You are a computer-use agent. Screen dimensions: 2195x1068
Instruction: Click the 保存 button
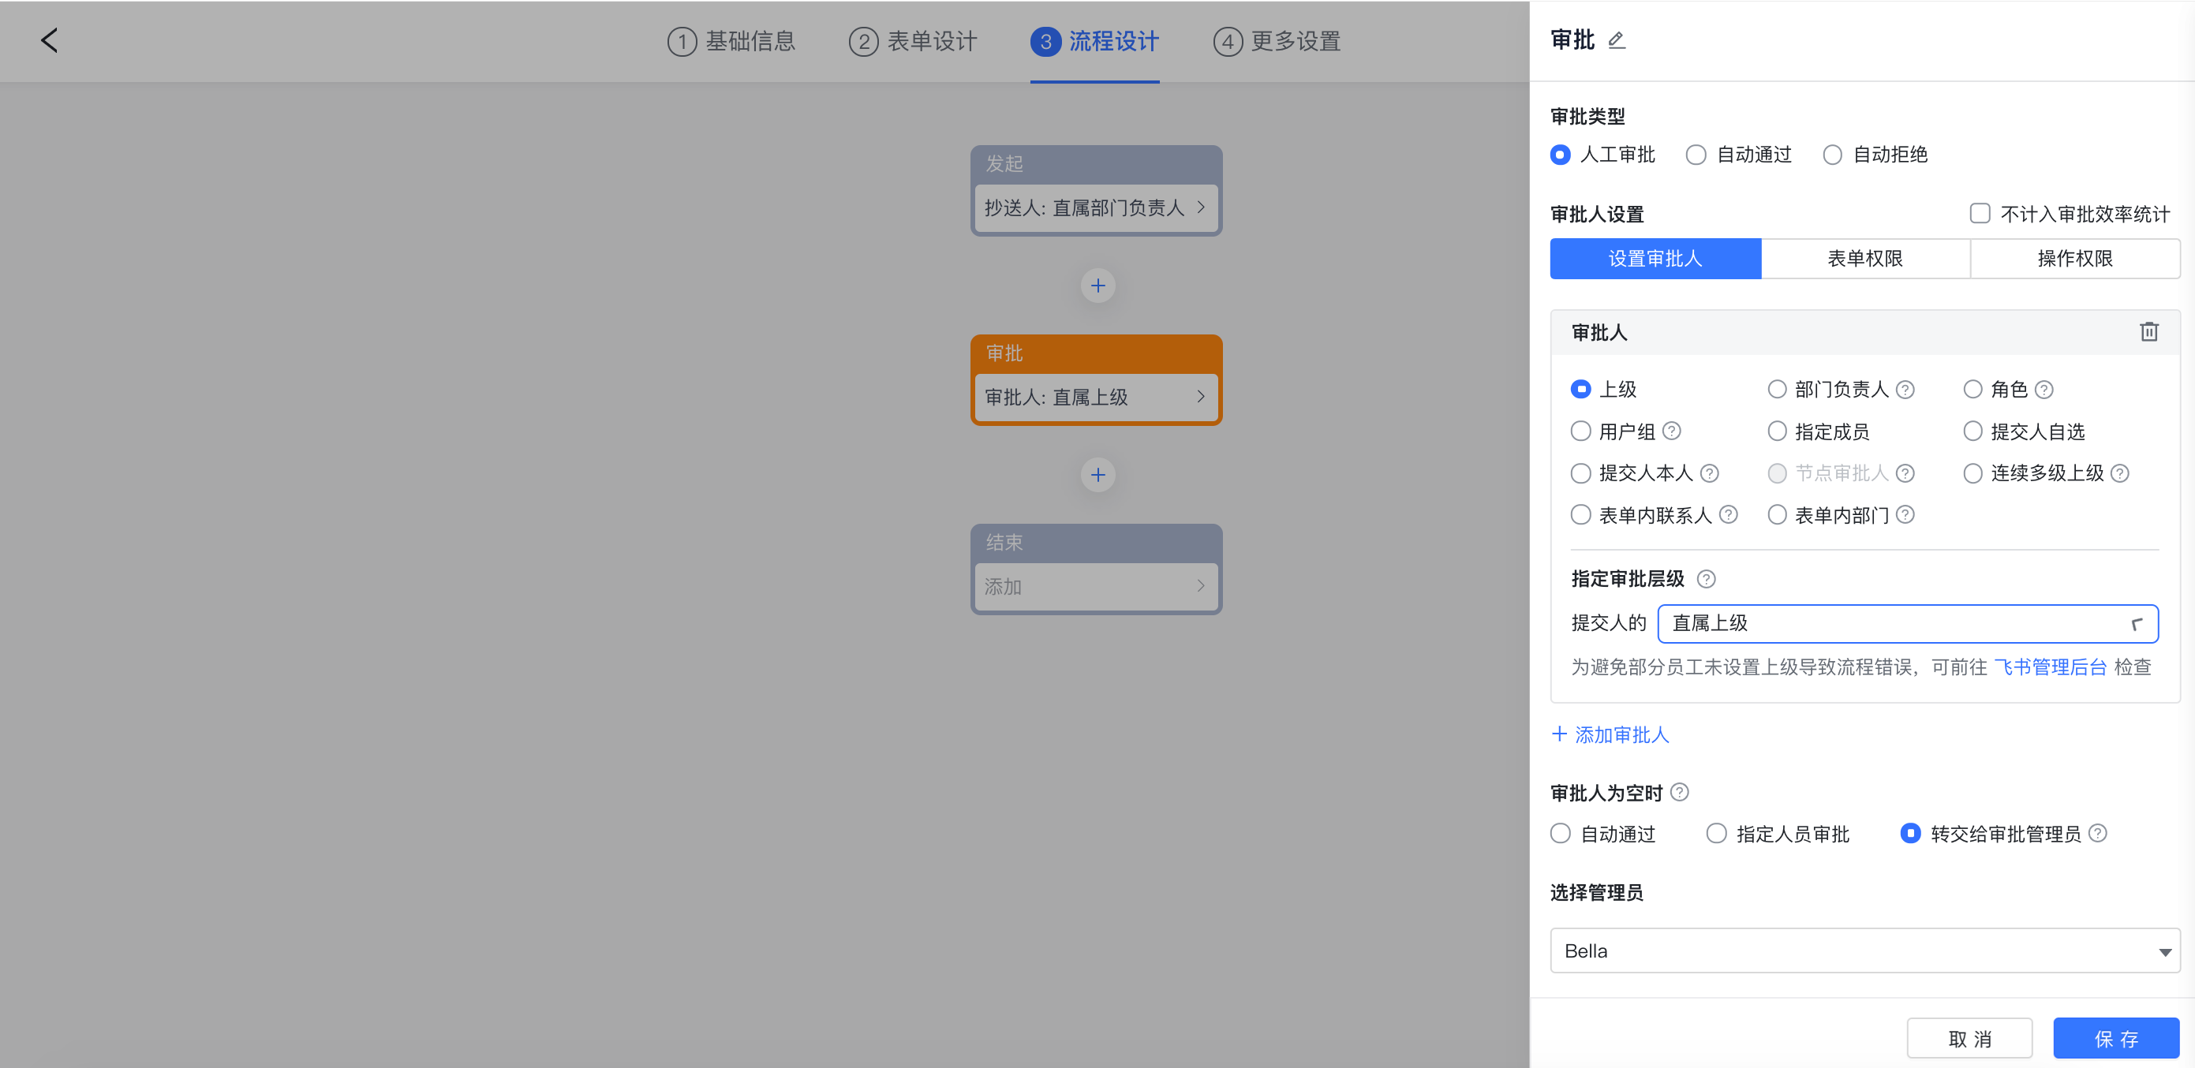tap(2116, 1038)
